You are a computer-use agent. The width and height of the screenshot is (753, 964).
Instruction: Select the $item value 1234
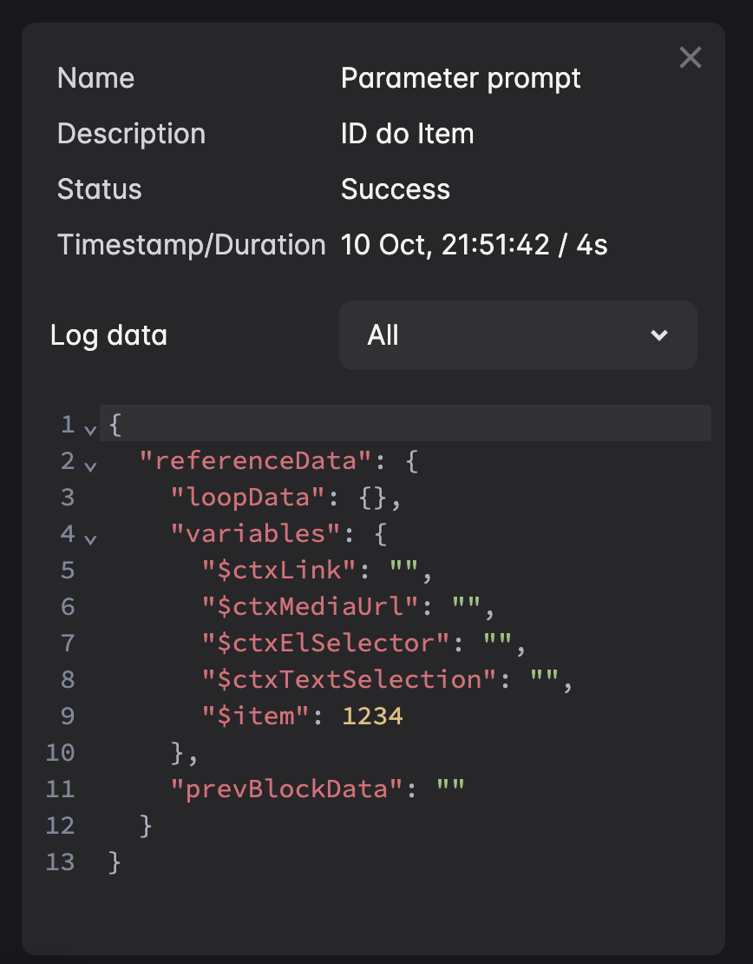coord(373,715)
